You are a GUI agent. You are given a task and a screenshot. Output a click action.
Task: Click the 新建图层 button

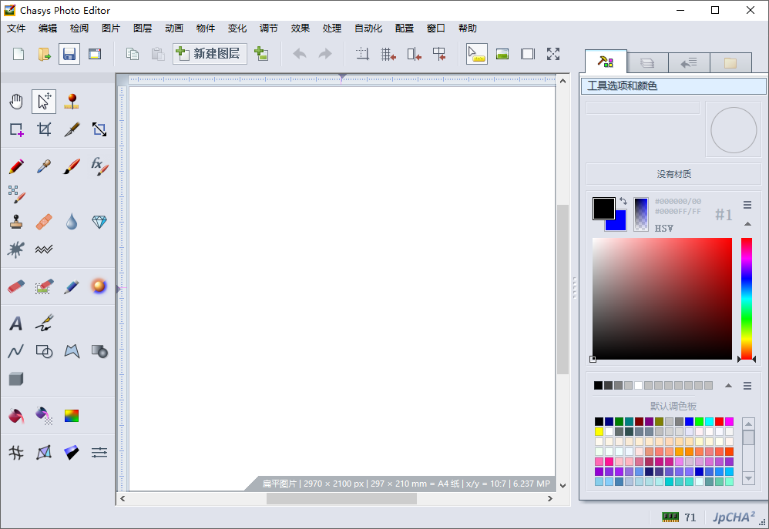pos(210,54)
